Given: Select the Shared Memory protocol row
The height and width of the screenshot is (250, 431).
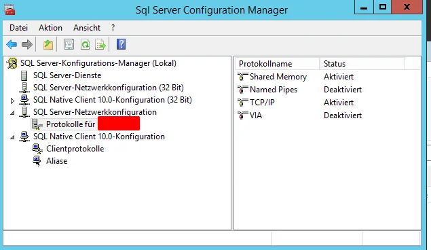Looking at the screenshot, I should point(278,77).
